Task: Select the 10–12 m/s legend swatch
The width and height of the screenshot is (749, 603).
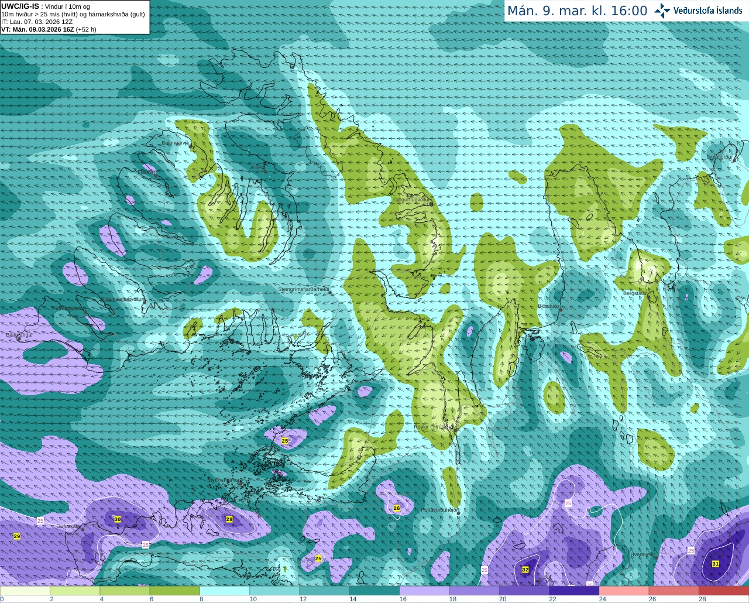Action: pyautogui.click(x=274, y=591)
